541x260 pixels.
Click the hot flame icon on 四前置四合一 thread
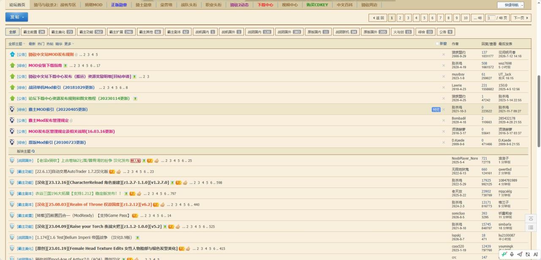coord(135,215)
